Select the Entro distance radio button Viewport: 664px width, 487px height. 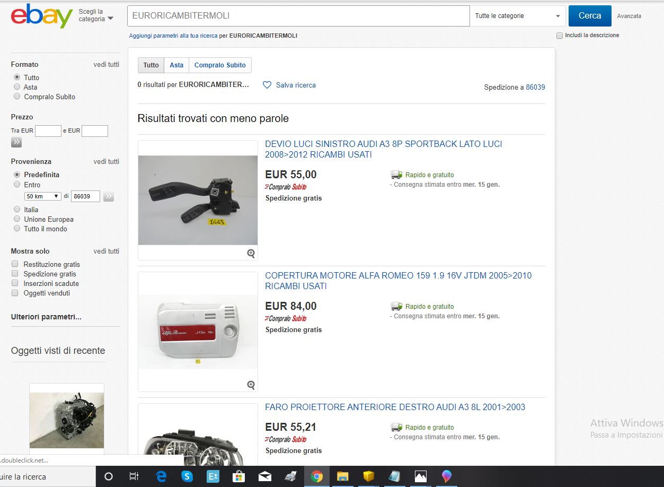tap(17, 184)
